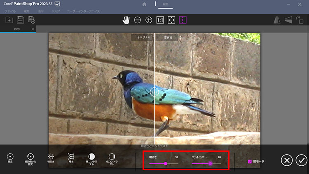The image size is (309, 174).
Task: Click the new image icon
Action: (x=9, y=20)
